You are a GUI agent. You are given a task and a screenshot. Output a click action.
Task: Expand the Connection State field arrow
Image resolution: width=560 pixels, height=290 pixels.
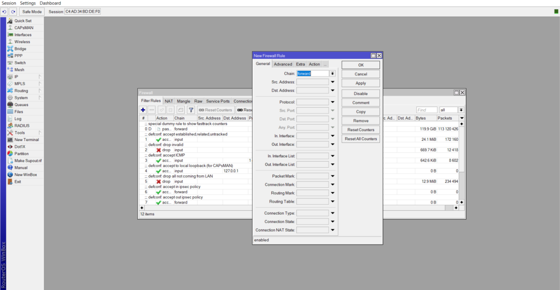coord(332,222)
